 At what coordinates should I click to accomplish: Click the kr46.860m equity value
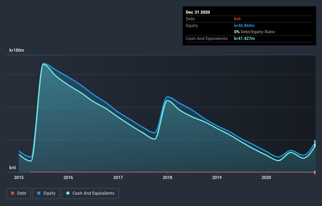(x=244, y=25)
